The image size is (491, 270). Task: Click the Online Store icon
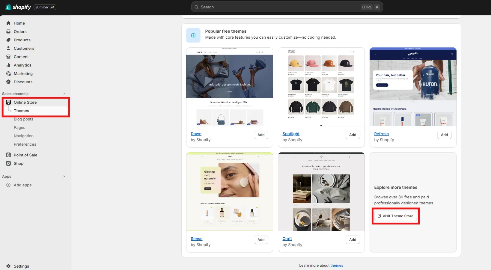(x=8, y=102)
